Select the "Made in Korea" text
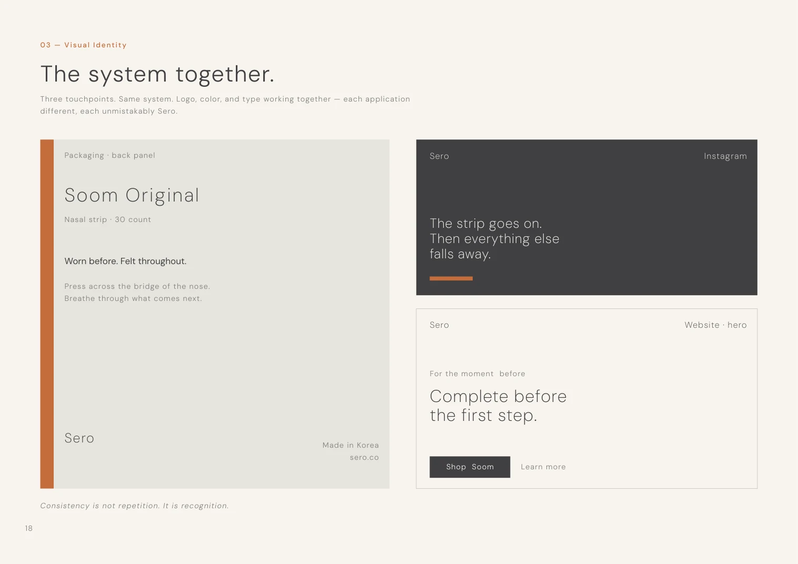 351,445
